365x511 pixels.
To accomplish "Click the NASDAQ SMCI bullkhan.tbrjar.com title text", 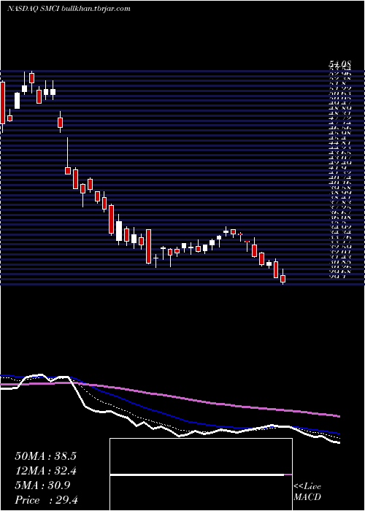I will click(69, 9).
